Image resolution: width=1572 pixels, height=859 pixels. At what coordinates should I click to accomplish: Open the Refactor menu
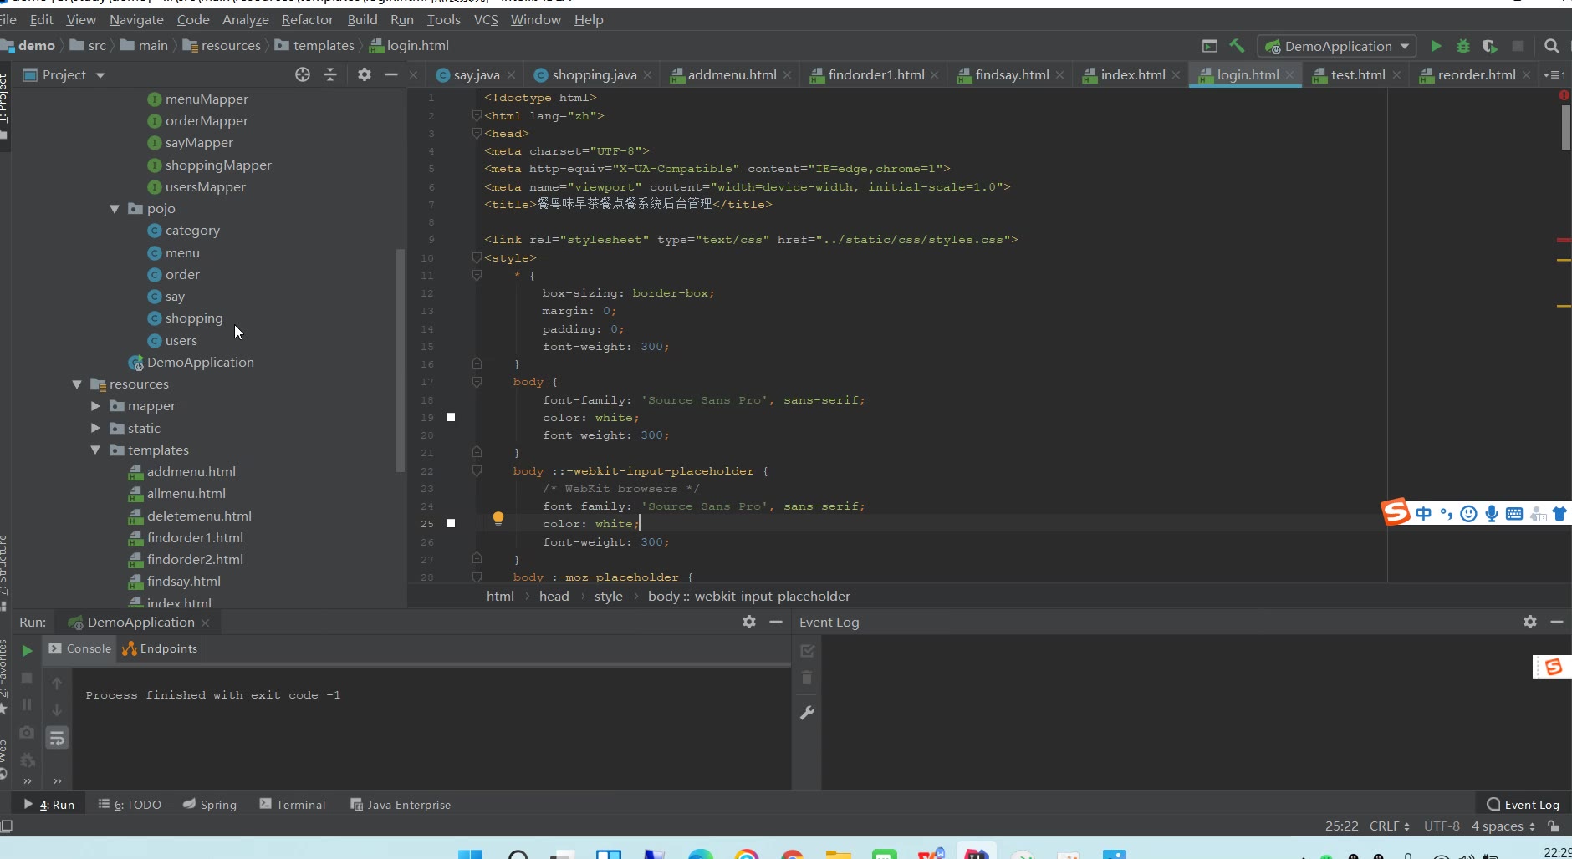pyautogui.click(x=307, y=19)
